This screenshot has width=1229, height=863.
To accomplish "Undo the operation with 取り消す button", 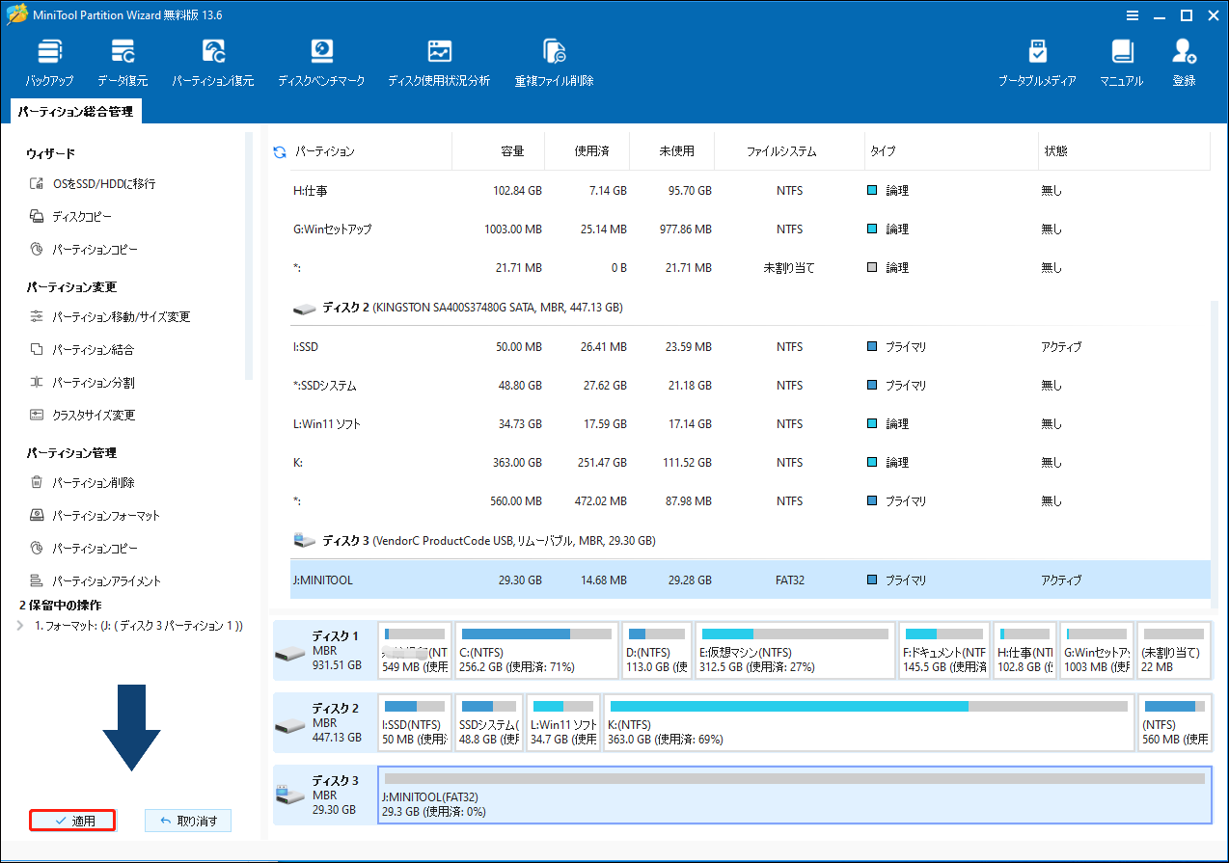I will [188, 821].
